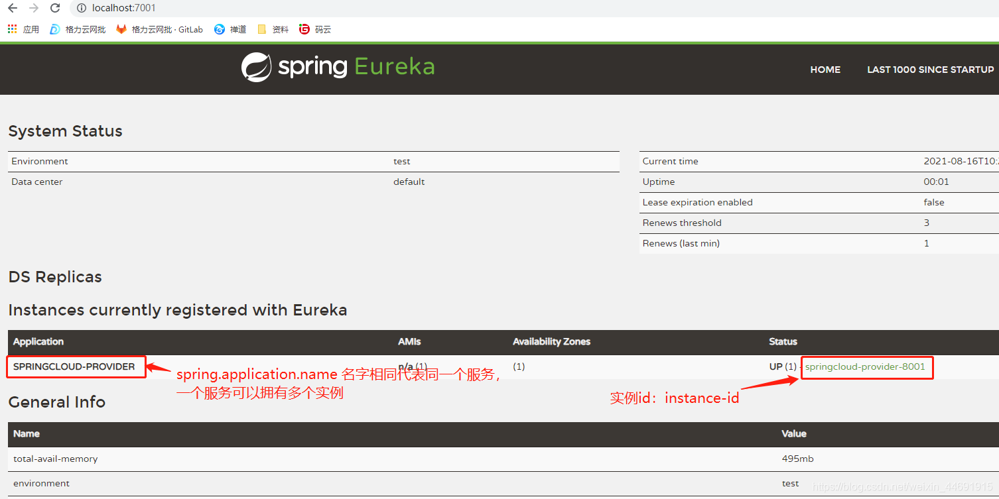Open the first 格力云网批 bookmark
This screenshot has width=999, height=499.
click(x=78, y=29)
